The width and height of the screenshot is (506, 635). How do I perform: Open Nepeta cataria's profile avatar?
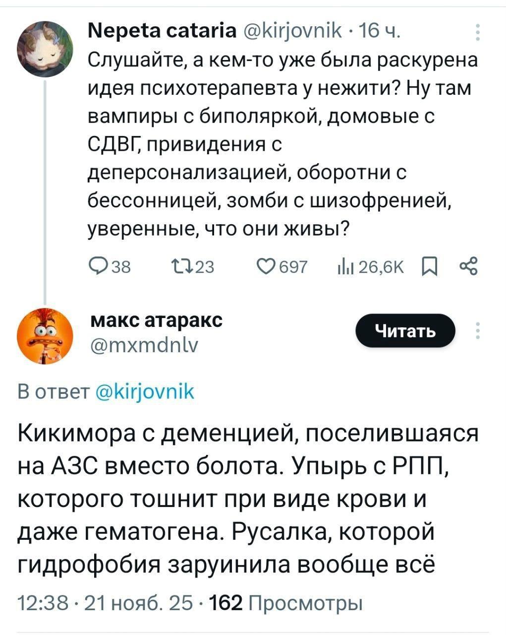[x=45, y=48]
